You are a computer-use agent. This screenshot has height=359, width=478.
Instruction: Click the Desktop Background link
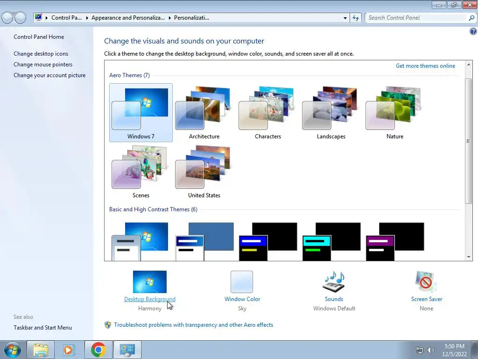coord(150,299)
